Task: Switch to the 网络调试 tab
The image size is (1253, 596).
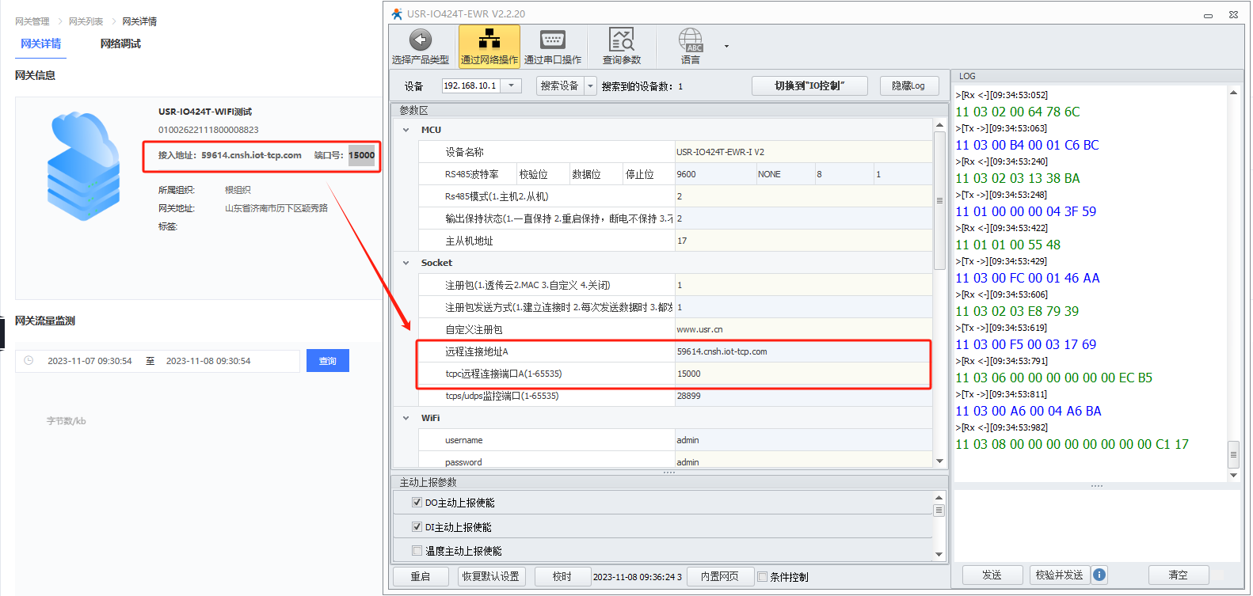Action: click(x=120, y=44)
